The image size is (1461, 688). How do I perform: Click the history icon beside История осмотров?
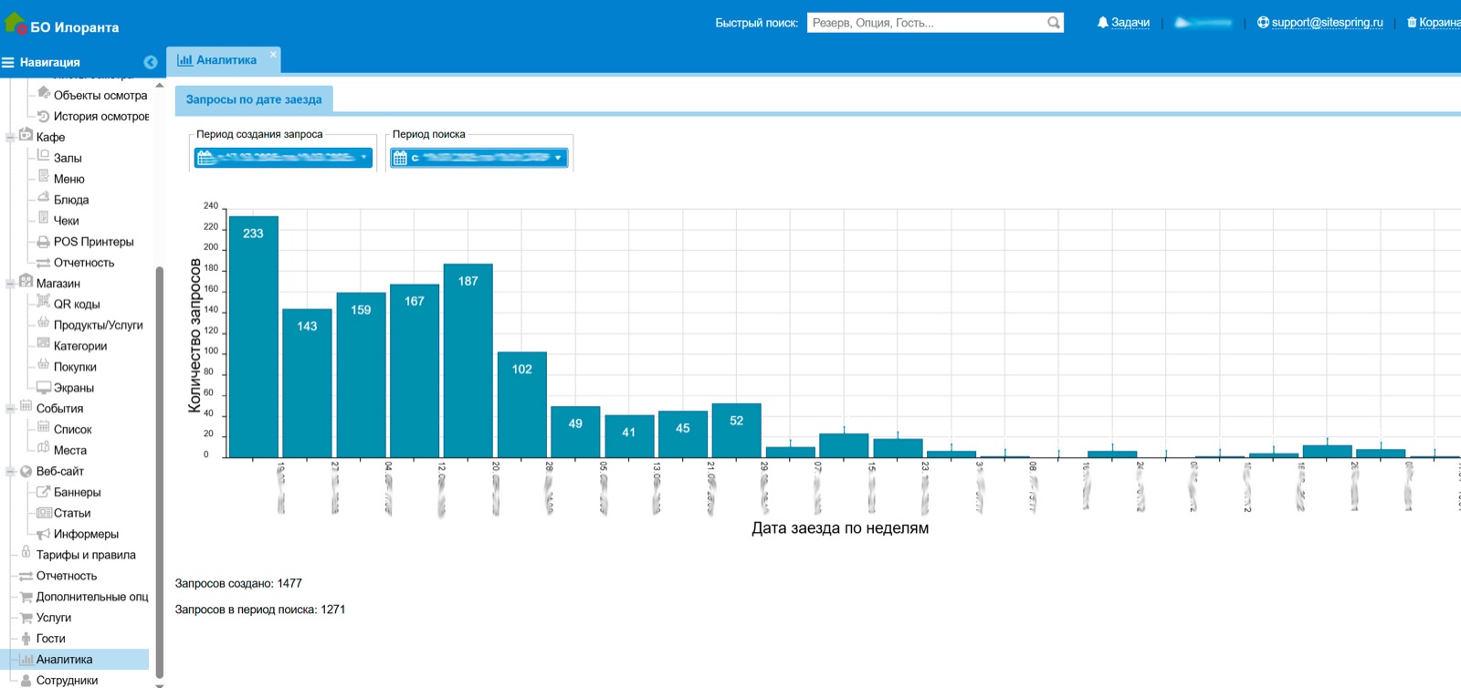pos(43,116)
